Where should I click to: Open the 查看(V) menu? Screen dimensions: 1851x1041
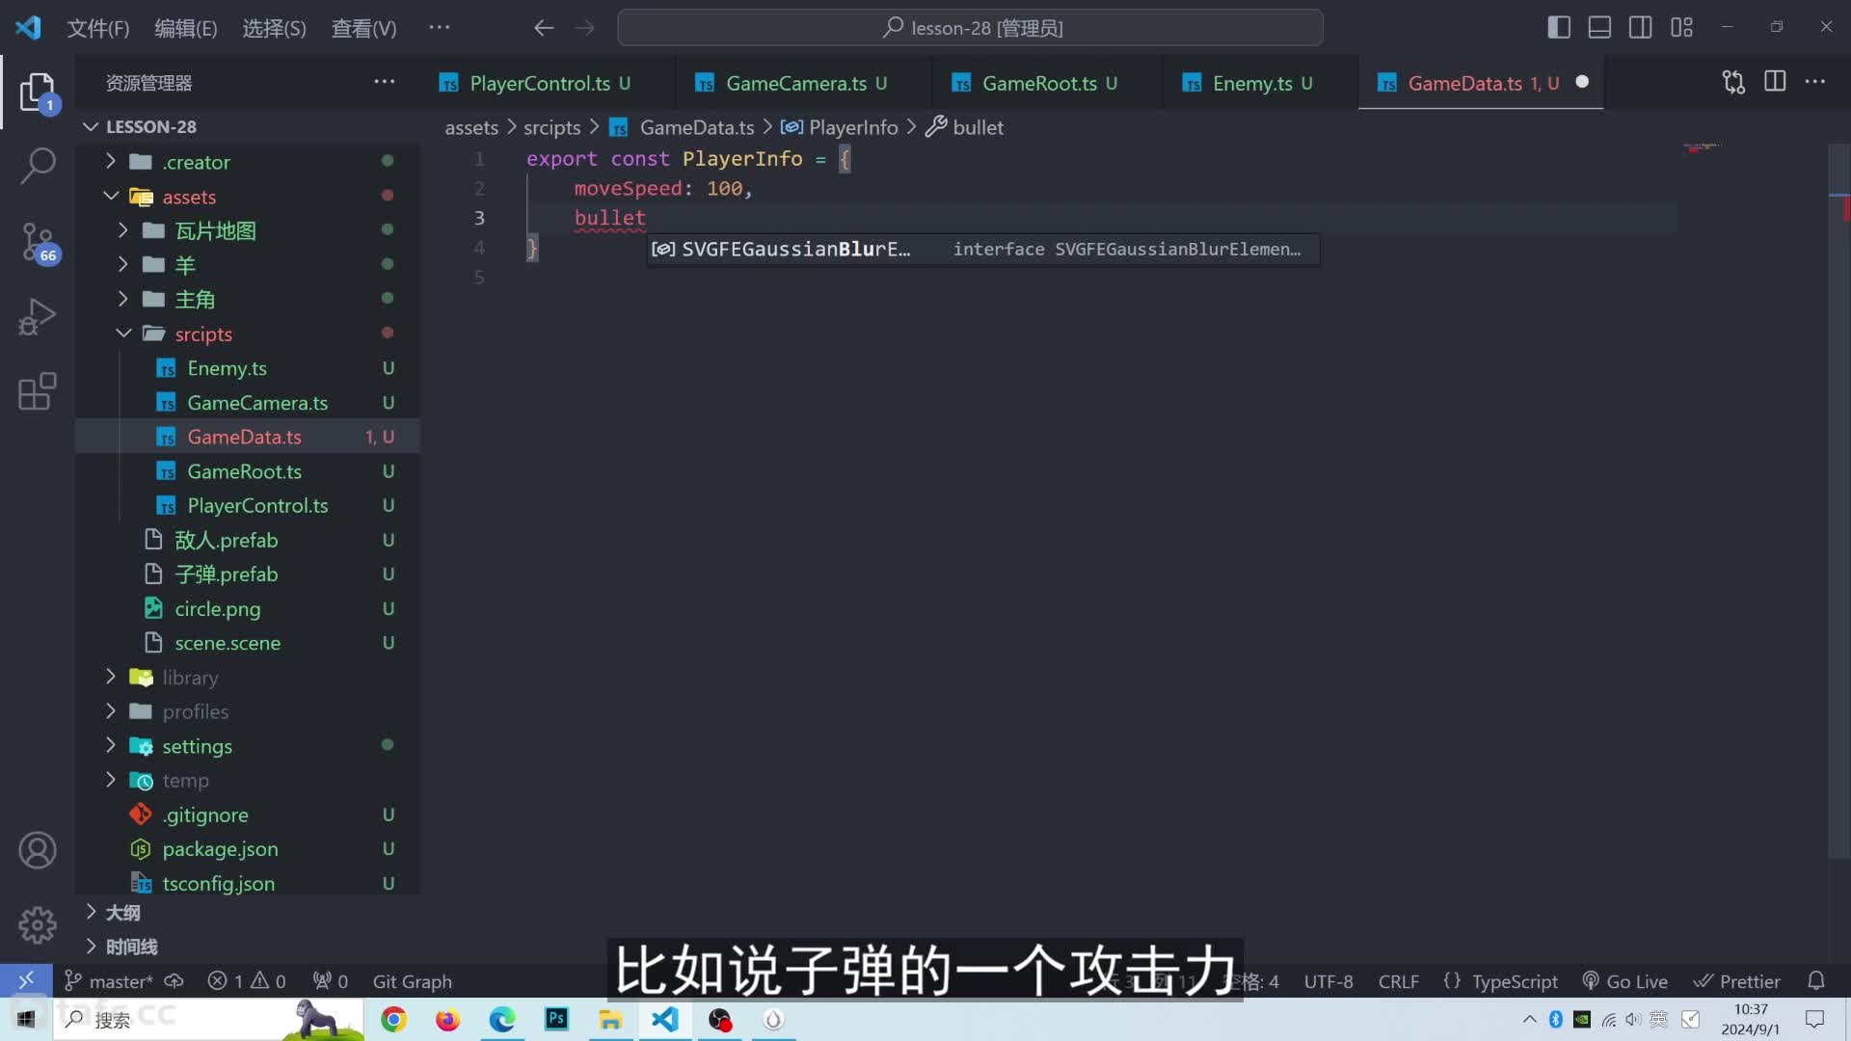[x=363, y=28]
